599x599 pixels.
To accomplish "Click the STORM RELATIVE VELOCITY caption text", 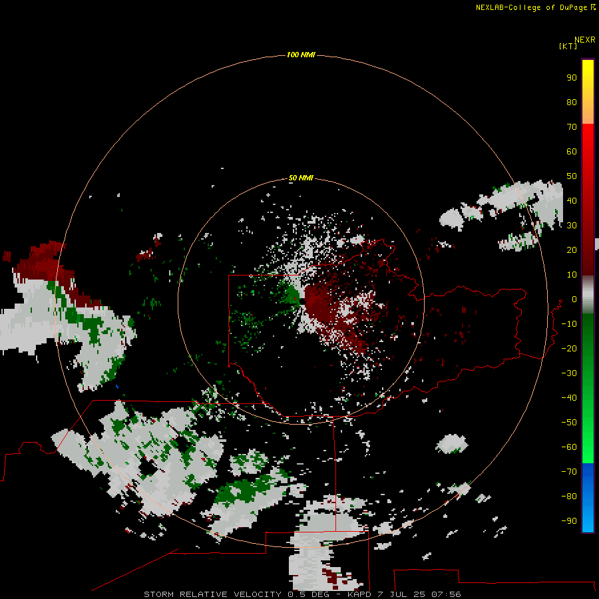I will [212, 594].
